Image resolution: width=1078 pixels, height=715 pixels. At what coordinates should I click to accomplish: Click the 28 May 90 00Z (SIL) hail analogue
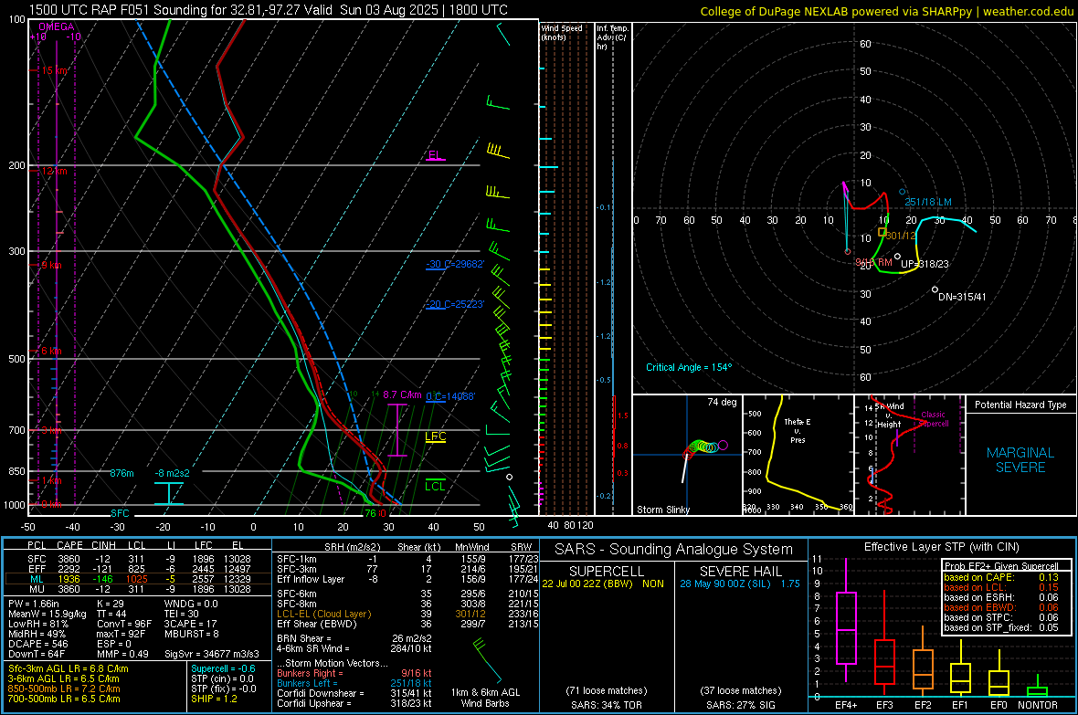(740, 583)
